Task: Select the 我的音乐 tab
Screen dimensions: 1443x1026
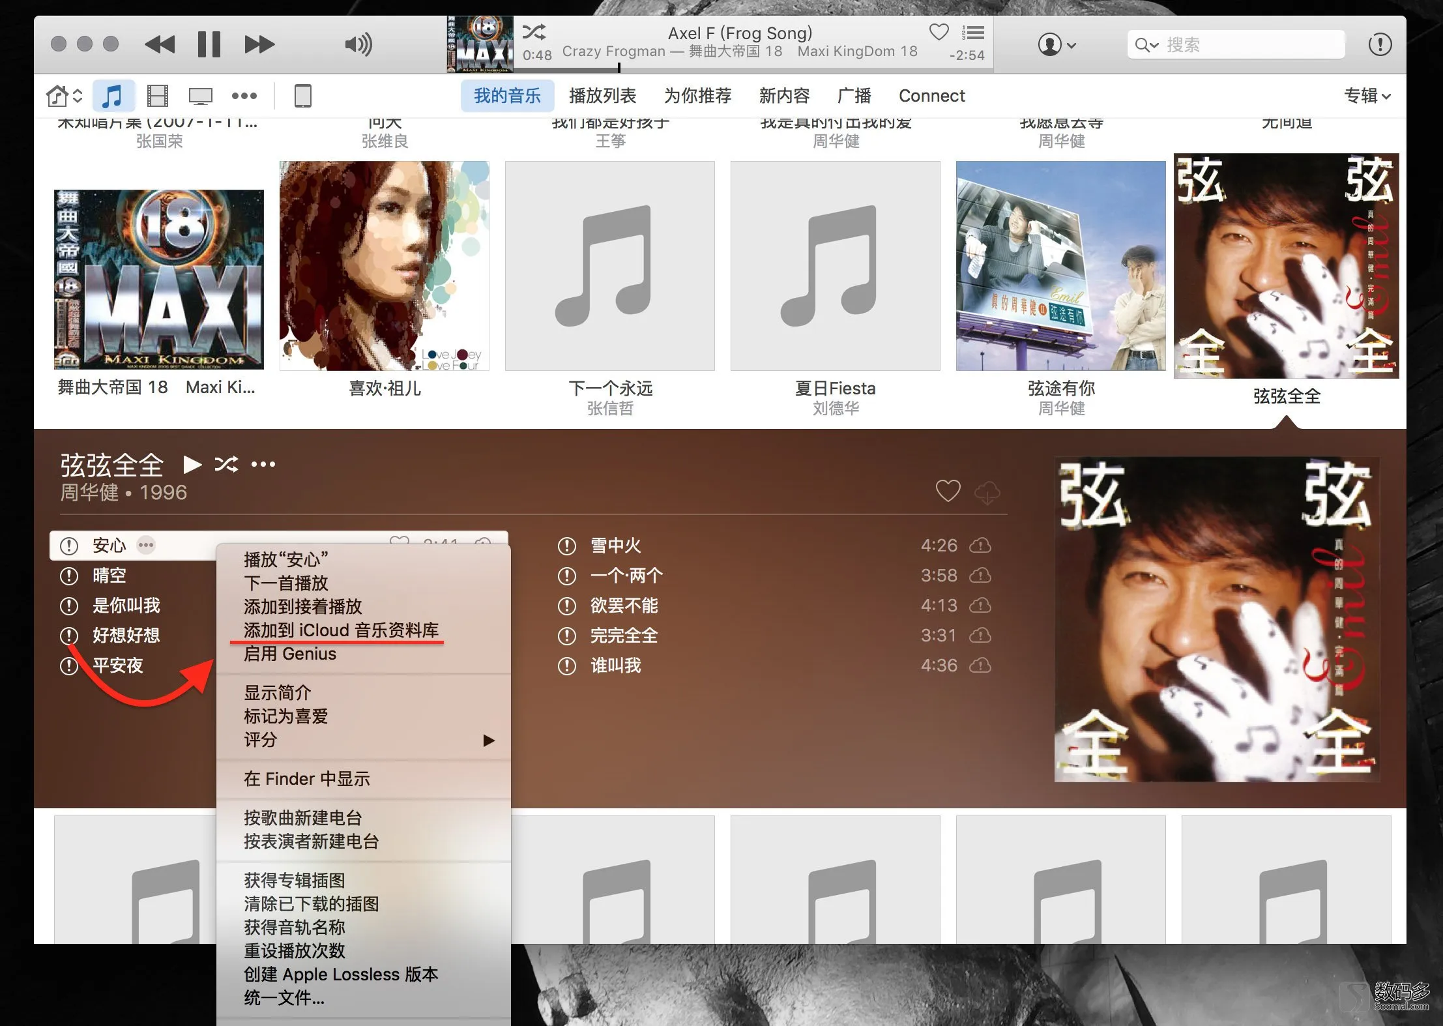Action: pyautogui.click(x=507, y=96)
